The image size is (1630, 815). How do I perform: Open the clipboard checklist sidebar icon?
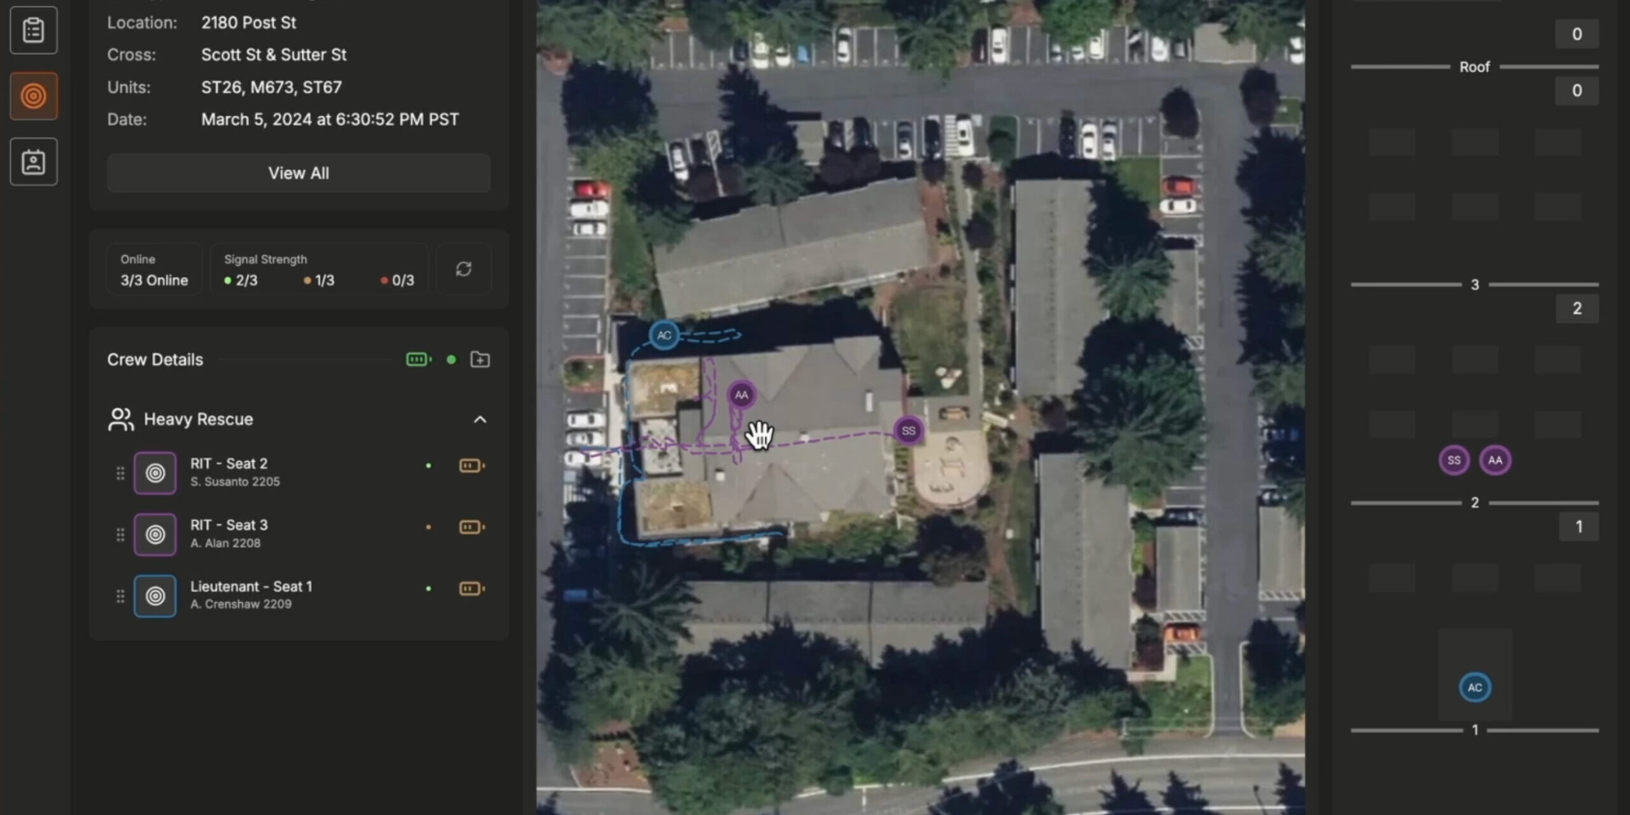(34, 30)
